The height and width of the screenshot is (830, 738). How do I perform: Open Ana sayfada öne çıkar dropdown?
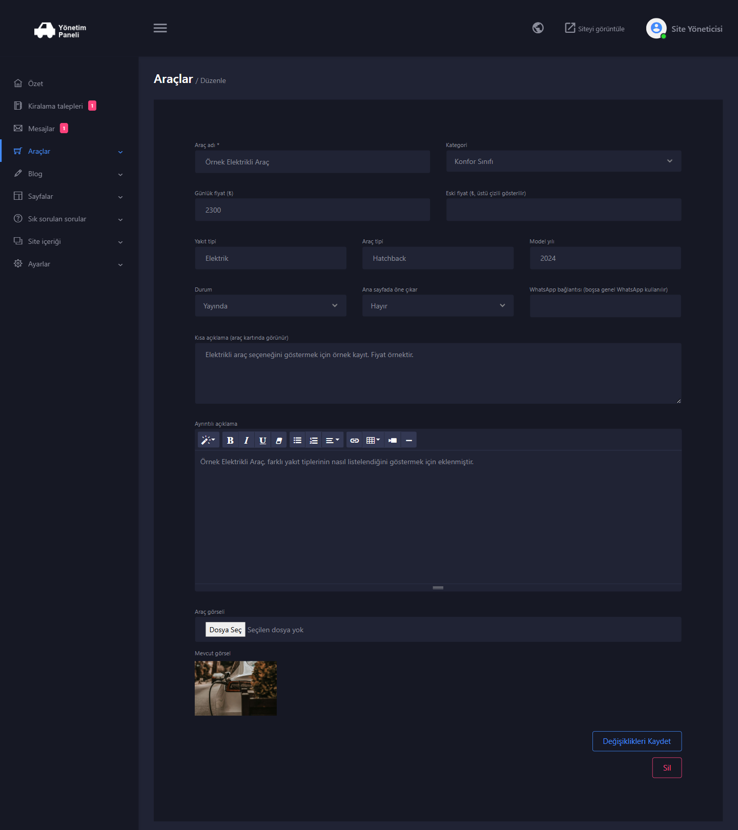438,306
